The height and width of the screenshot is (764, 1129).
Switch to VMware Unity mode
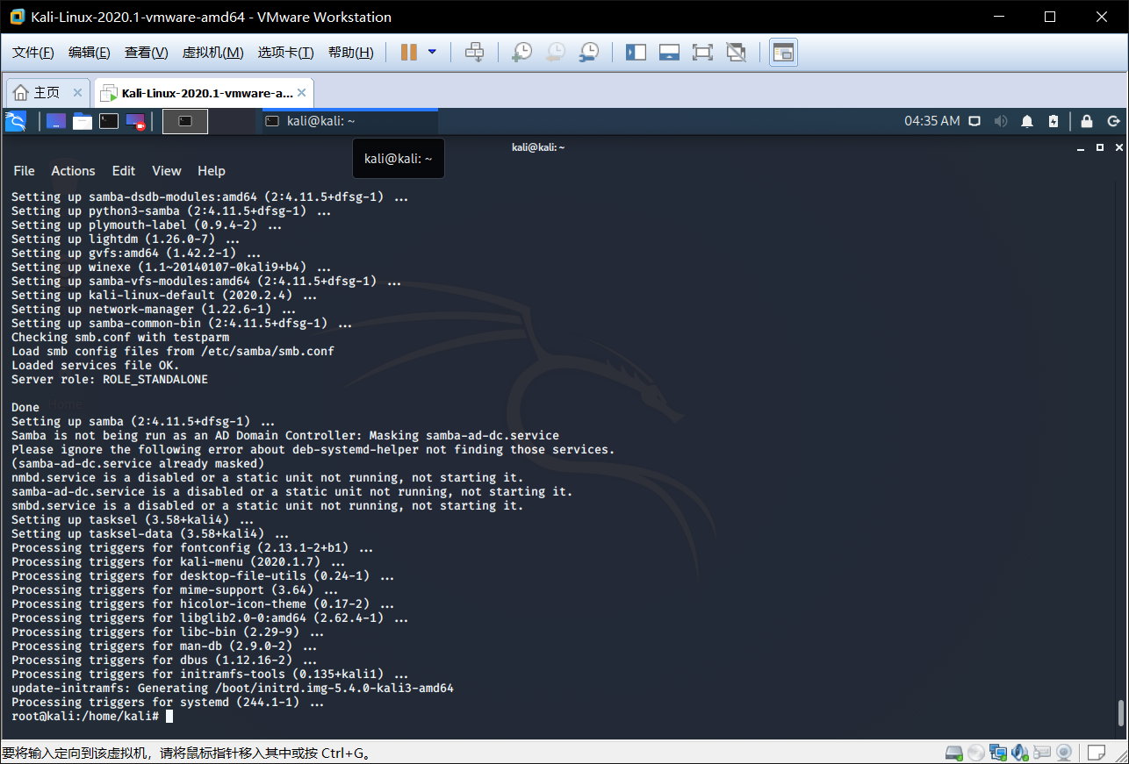(x=736, y=53)
